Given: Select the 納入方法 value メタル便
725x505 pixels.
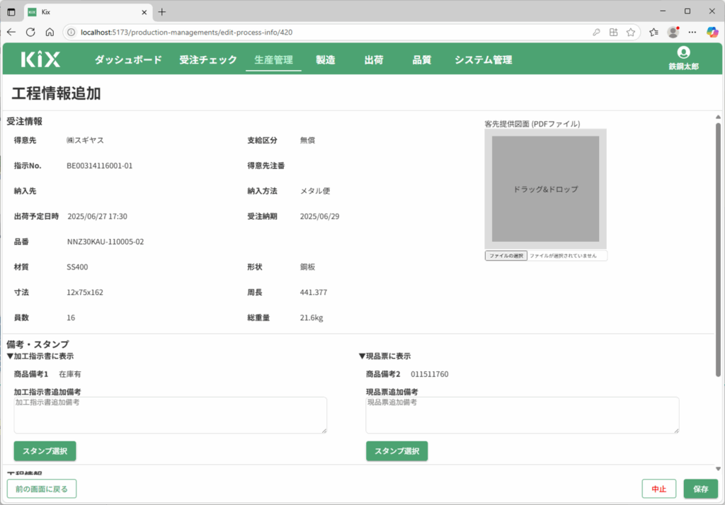Looking at the screenshot, I should tap(315, 191).
